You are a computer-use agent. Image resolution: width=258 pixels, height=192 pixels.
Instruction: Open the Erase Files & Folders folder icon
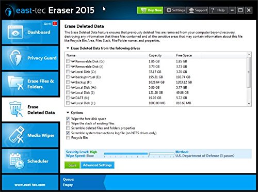point(15,83)
